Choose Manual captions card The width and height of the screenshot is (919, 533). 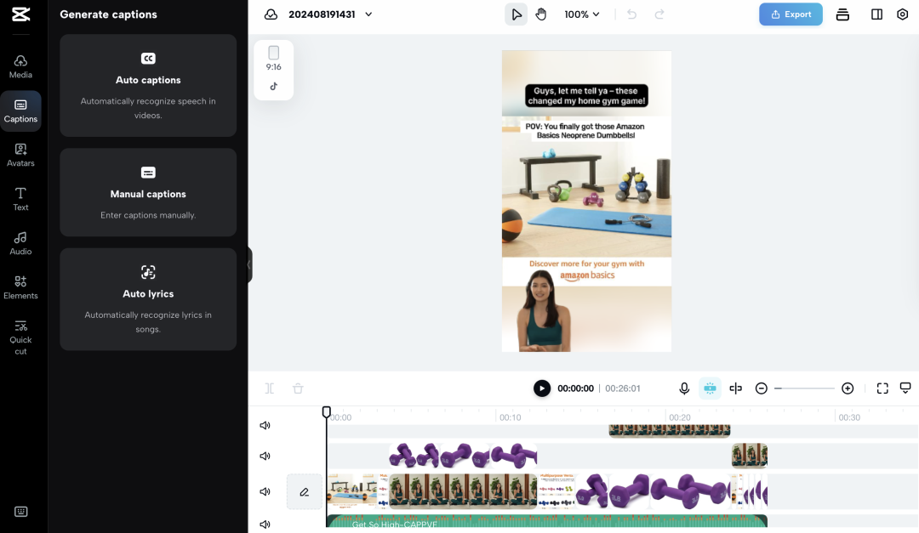148,192
